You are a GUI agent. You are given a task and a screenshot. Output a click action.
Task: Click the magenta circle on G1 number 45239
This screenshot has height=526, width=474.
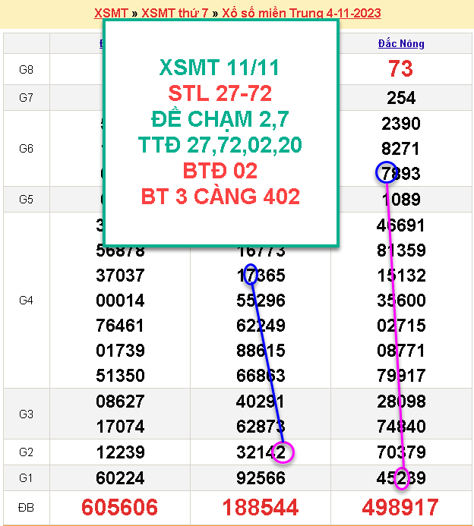(x=403, y=478)
